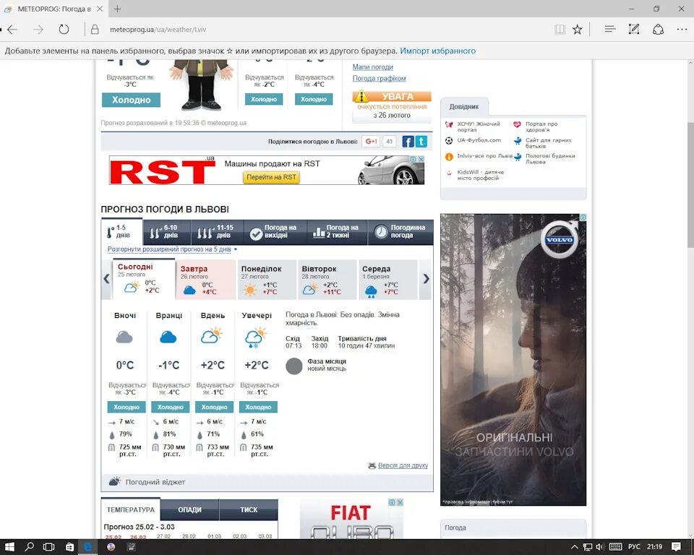Open taskbar search magnifier
Viewport: 694px width, 555px height.
point(29,547)
